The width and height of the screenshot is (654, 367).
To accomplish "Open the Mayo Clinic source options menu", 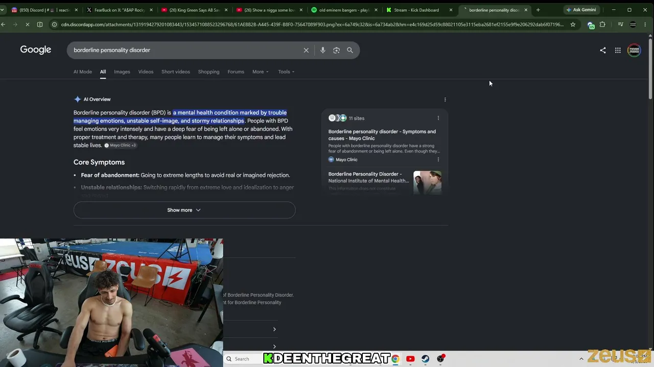I will 438,160.
